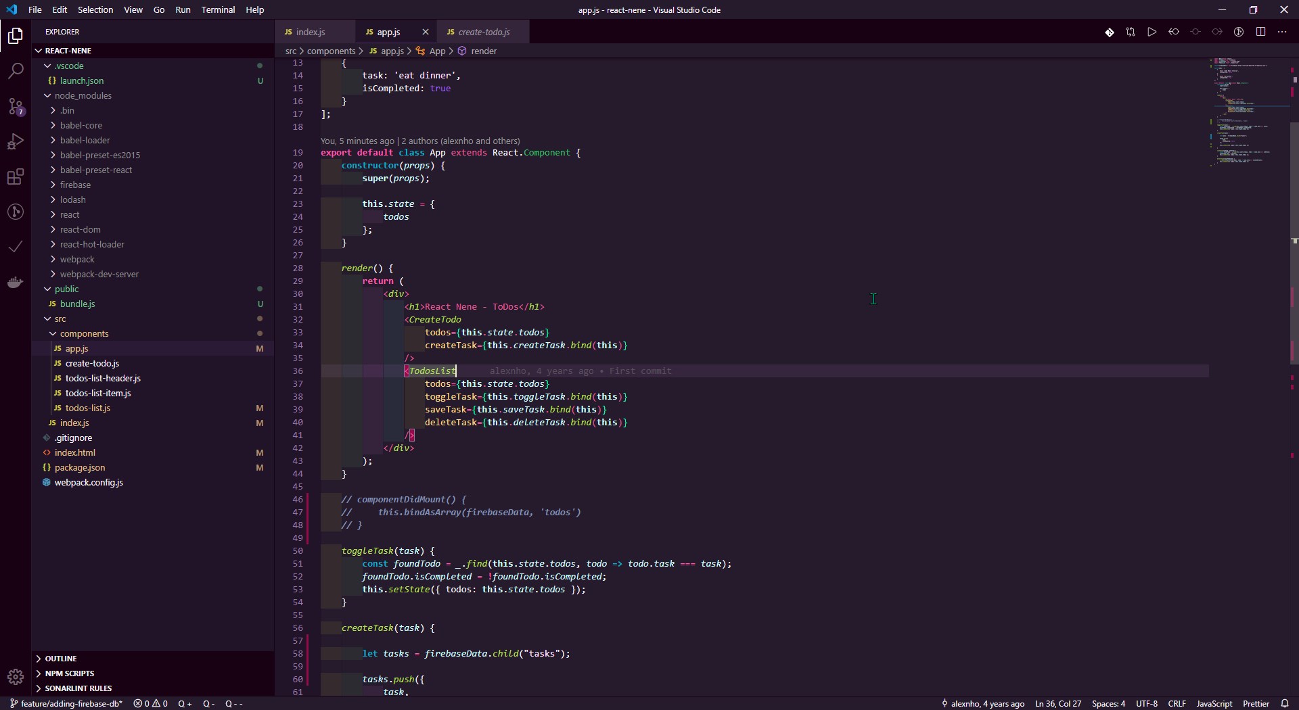Open the Run and Debug view
The image size is (1299, 710).
pos(16,141)
